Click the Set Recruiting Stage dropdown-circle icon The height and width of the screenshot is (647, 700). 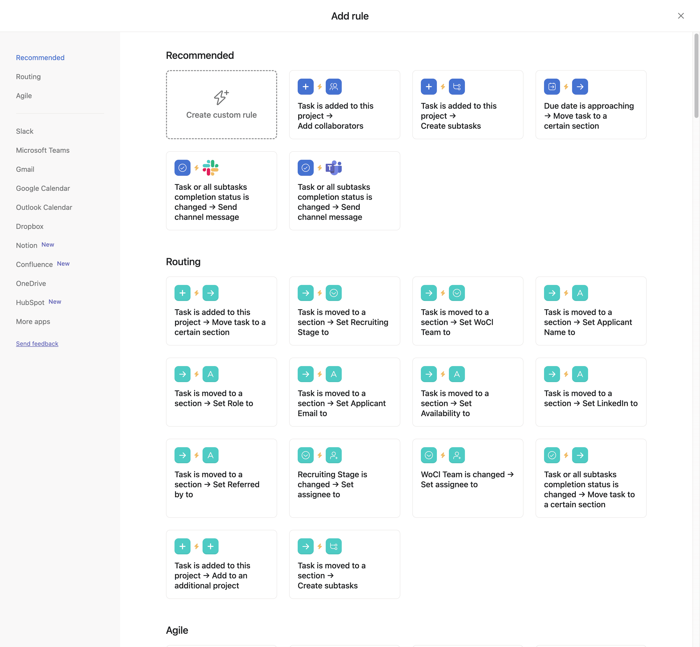tap(333, 293)
